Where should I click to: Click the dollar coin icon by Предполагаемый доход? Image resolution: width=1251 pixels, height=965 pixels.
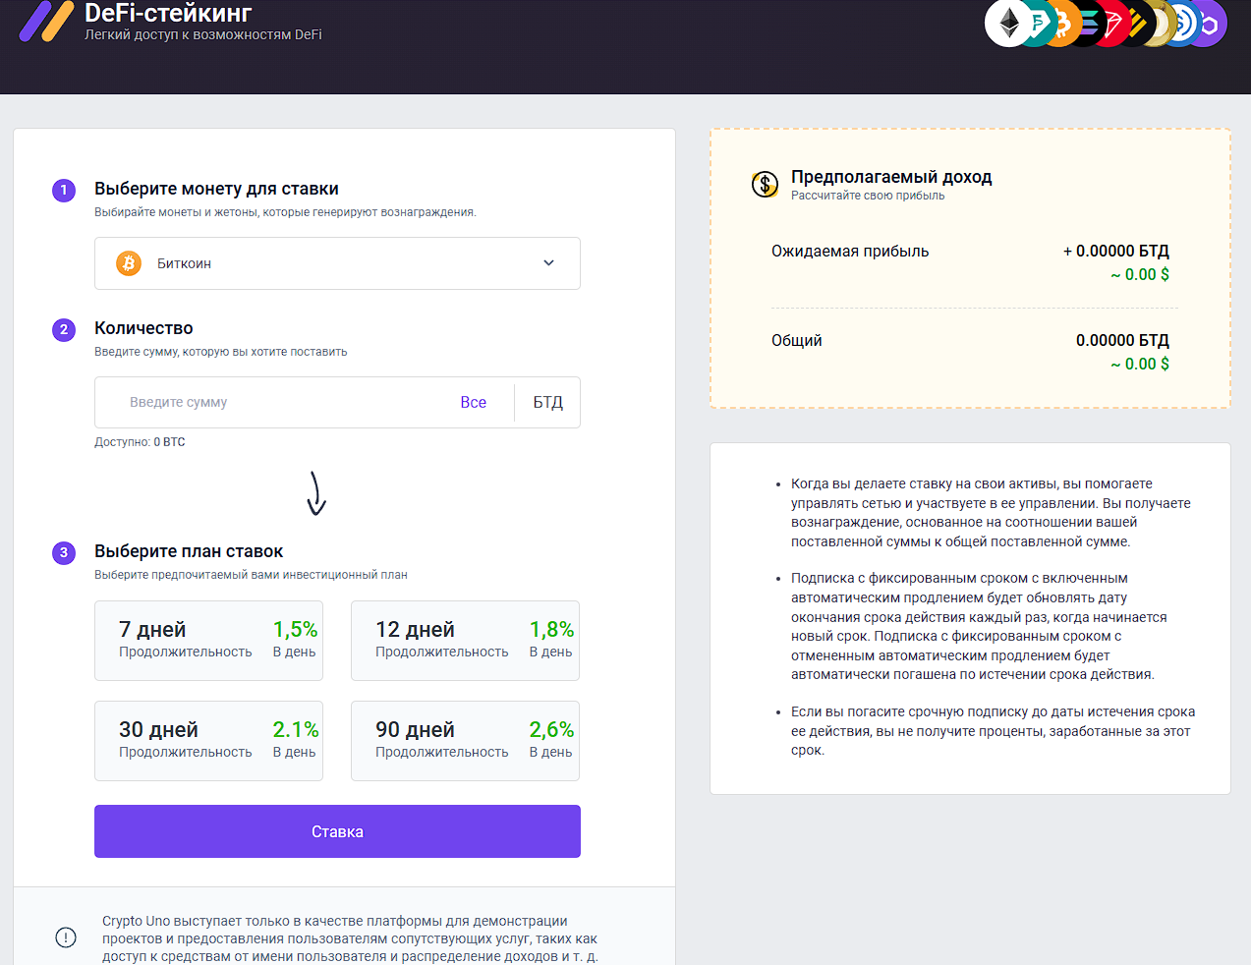pos(765,184)
